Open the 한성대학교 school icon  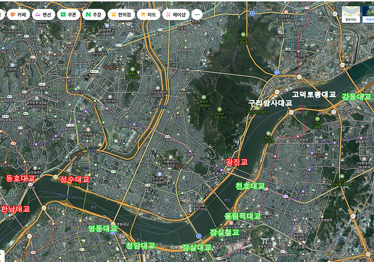tap(12, 65)
